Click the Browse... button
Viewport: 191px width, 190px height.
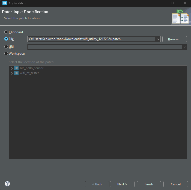[174, 39]
